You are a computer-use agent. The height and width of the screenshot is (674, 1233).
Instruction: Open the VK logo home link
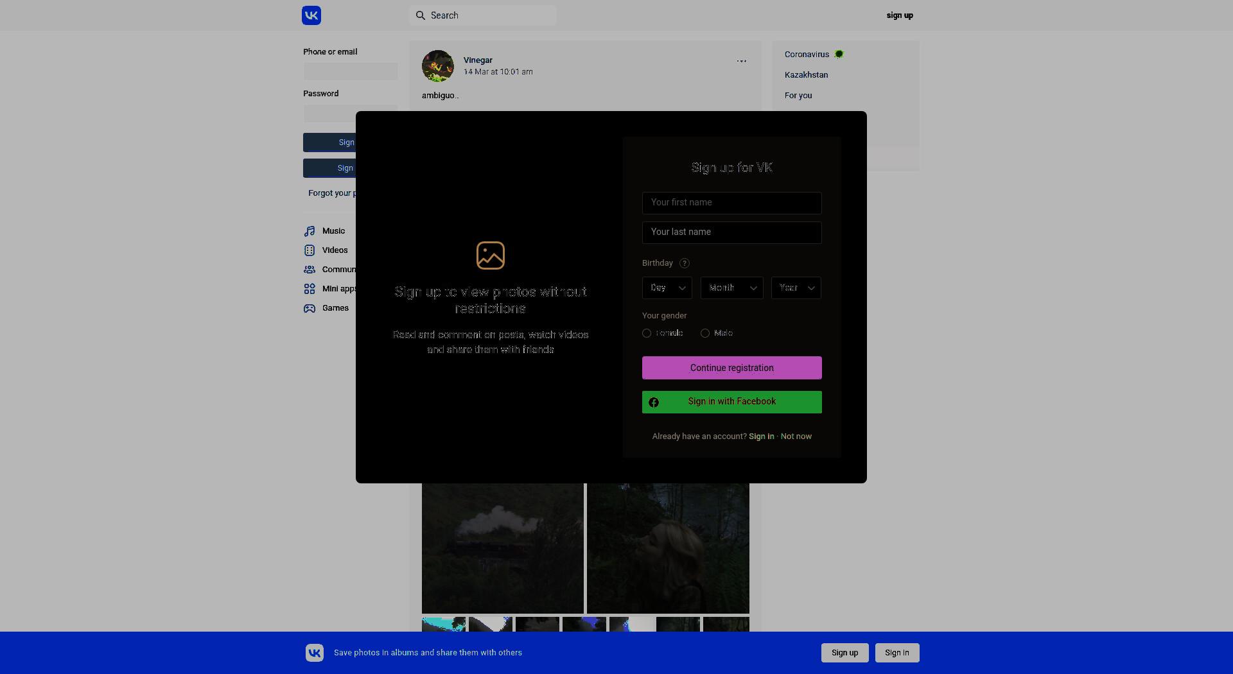click(311, 15)
